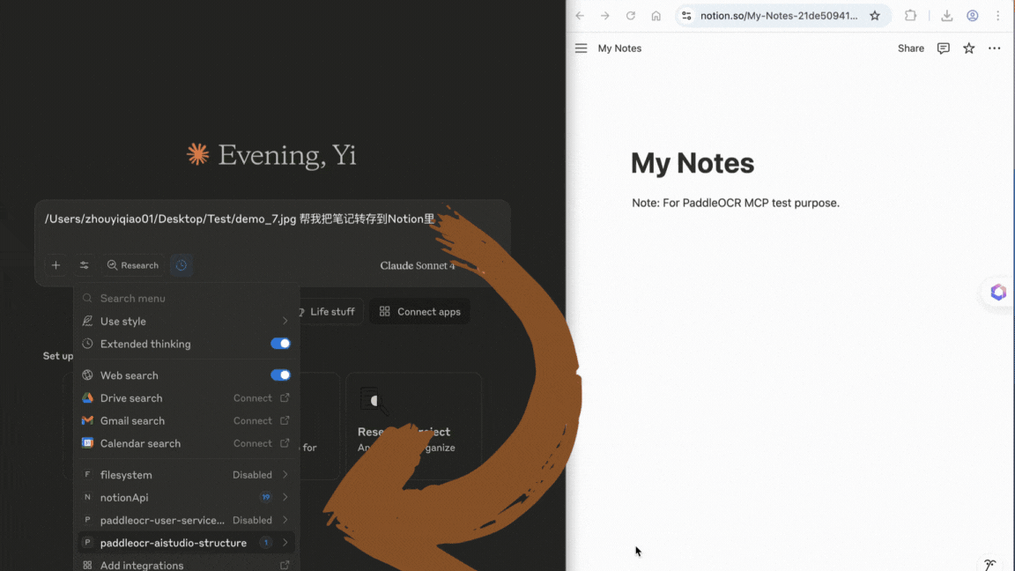Viewport: 1015px width, 571px height.
Task: Expand paddleocr-aistudio-structure submenu chevron
Action: click(x=285, y=543)
